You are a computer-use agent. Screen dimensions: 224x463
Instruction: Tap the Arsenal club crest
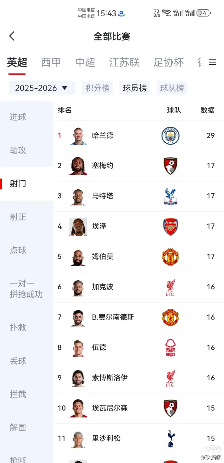170,226
